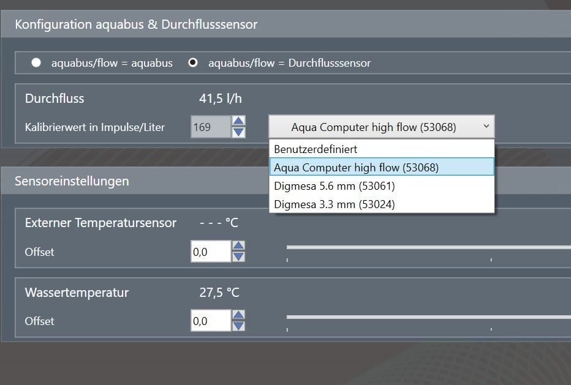571x385 pixels.
Task: Select aquabus/flow = aquabus radio option
Action: (36, 62)
